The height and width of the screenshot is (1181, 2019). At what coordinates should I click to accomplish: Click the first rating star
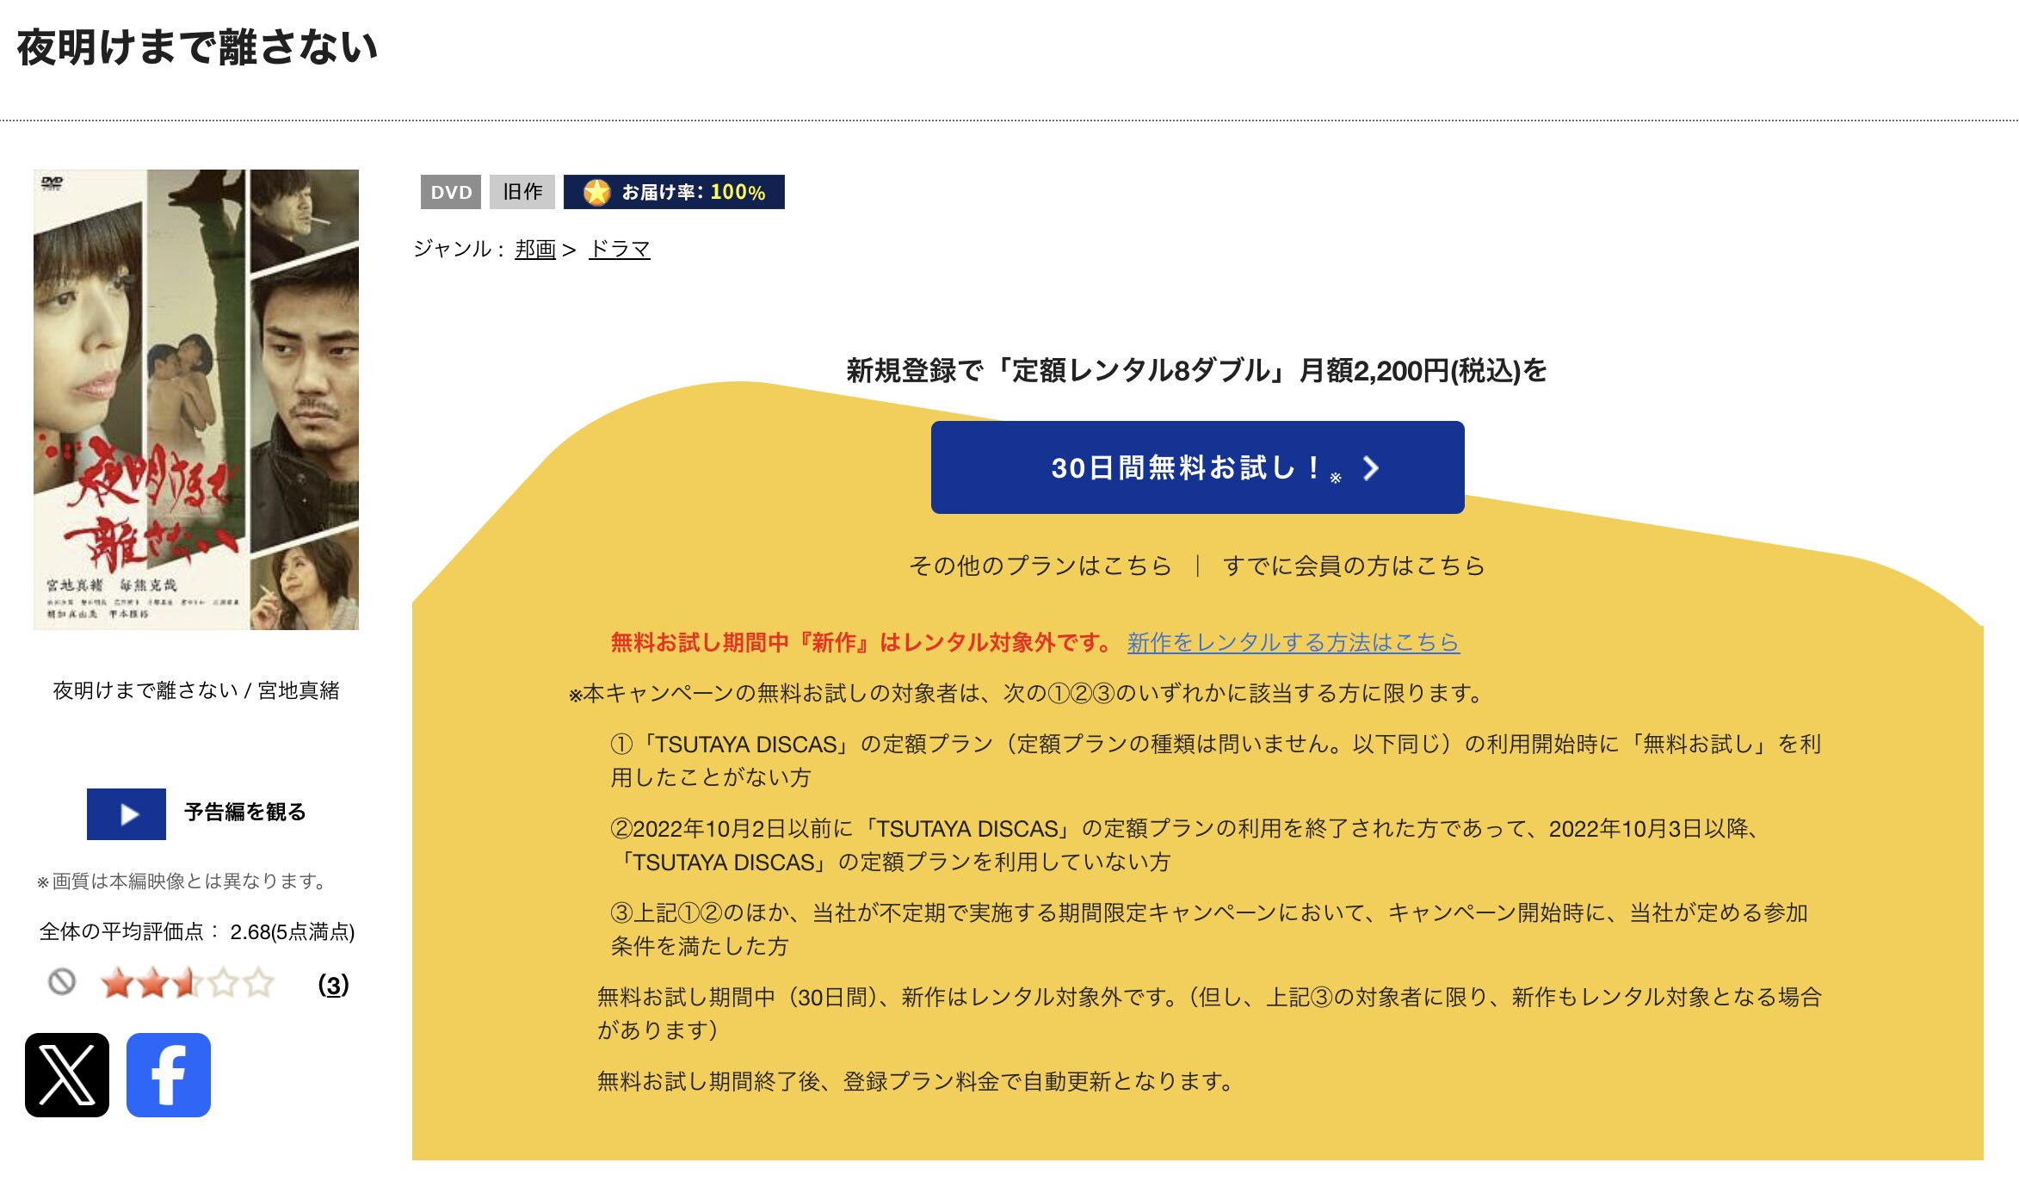[117, 983]
